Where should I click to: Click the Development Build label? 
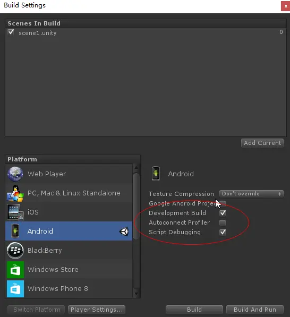point(177,213)
